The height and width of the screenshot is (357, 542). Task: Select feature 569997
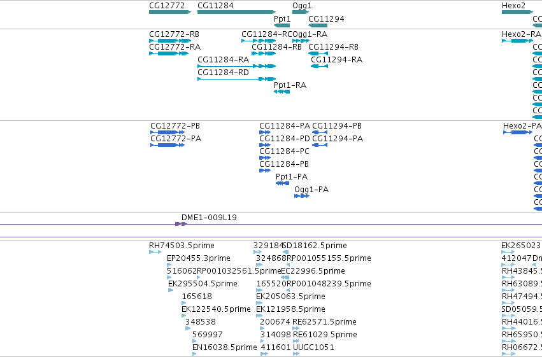194,342
